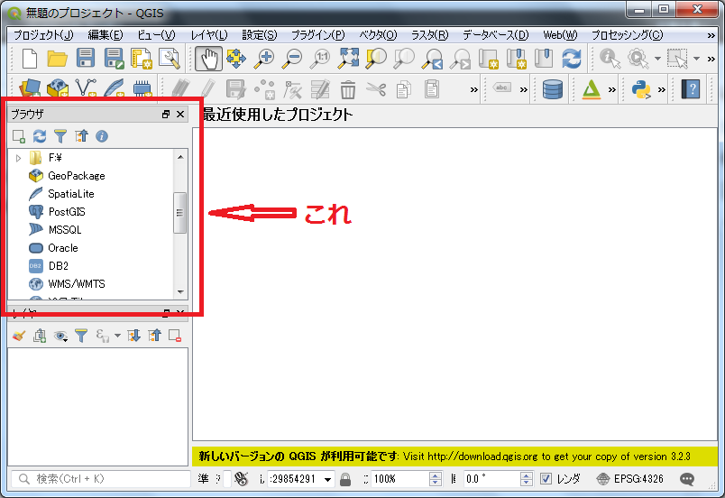Open the DB Manager database icon

pyautogui.click(x=553, y=89)
